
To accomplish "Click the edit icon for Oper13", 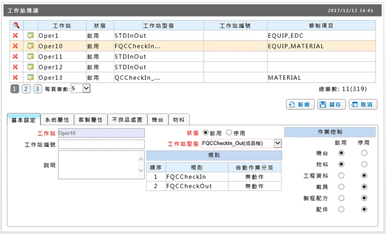I will point(31,78).
